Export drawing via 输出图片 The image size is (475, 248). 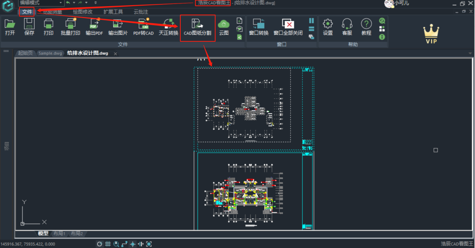[x=118, y=27]
